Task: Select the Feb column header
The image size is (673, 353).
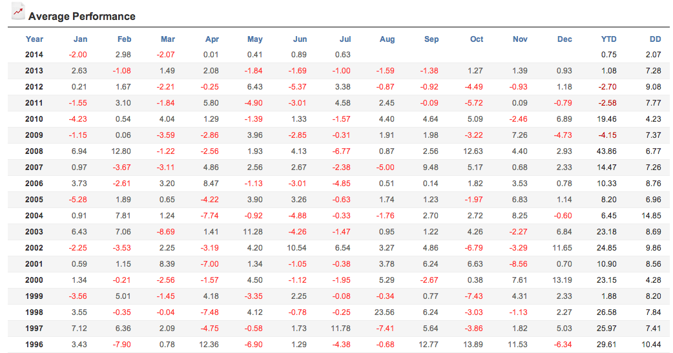Action: click(x=125, y=39)
